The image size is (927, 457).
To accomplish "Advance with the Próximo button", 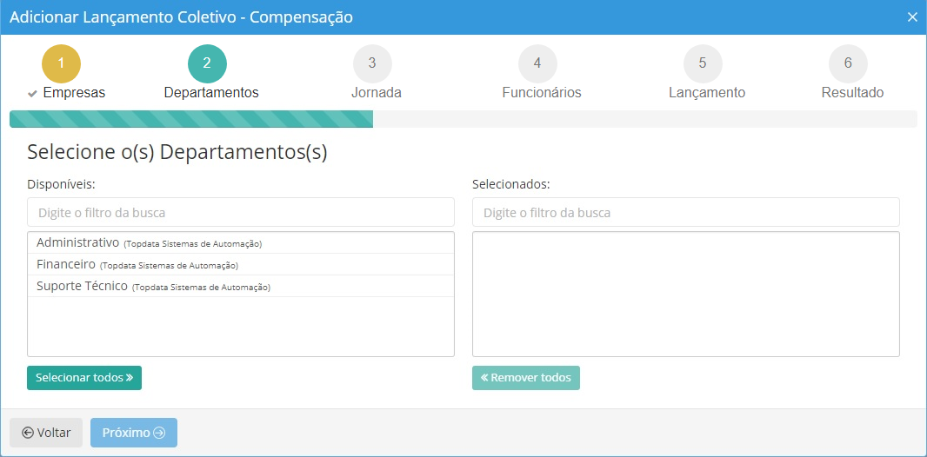I will 134,433.
